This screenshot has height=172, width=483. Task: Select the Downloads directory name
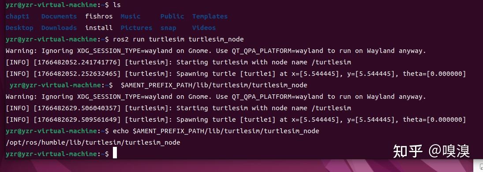[x=59, y=28]
